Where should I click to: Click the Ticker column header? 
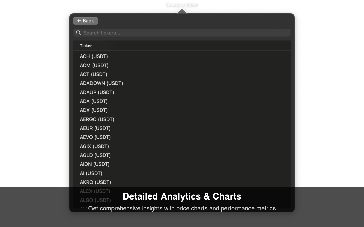tap(86, 46)
